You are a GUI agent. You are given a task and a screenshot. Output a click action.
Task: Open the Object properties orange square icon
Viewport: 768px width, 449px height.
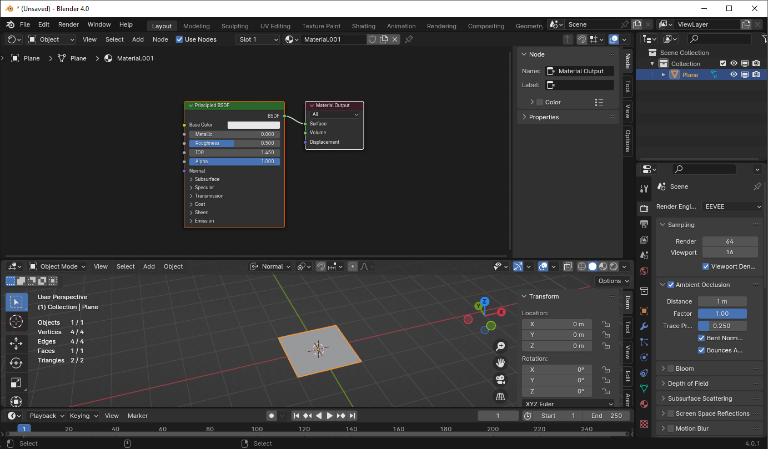point(644,311)
